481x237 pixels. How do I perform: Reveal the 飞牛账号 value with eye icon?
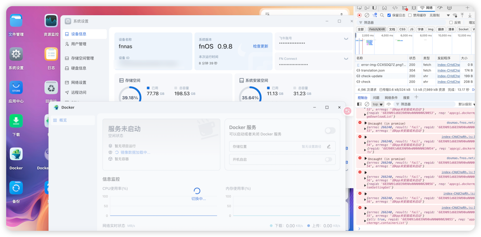point(346,39)
